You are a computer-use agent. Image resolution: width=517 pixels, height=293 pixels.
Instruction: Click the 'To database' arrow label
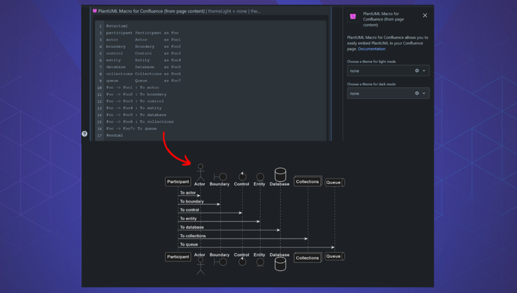(x=192, y=227)
